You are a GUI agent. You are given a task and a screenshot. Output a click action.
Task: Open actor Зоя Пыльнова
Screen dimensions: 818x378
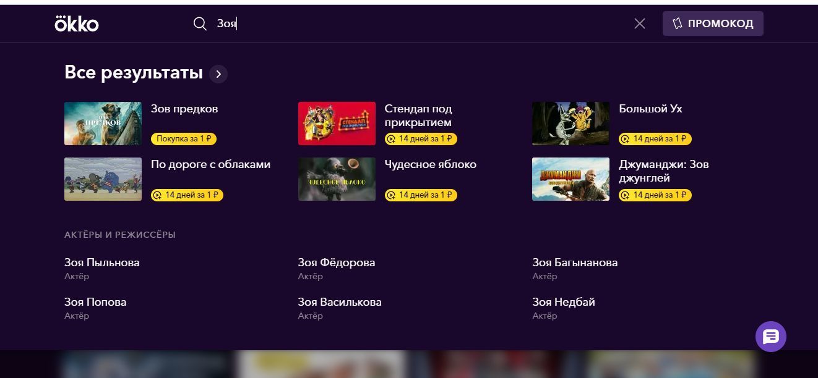[102, 262]
